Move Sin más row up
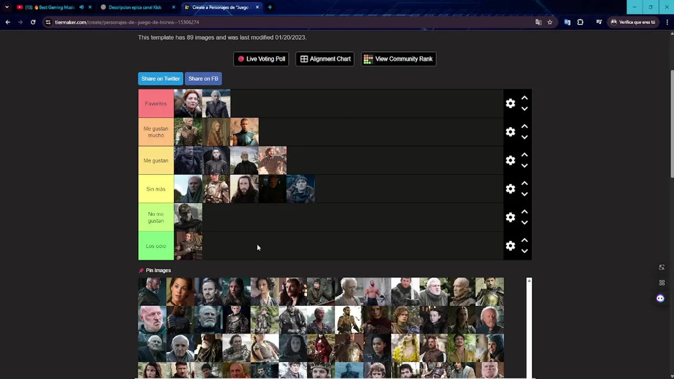This screenshot has height=379, width=674. (524, 183)
